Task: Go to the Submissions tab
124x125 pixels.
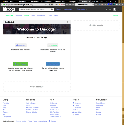Action: (x=41, y=16)
